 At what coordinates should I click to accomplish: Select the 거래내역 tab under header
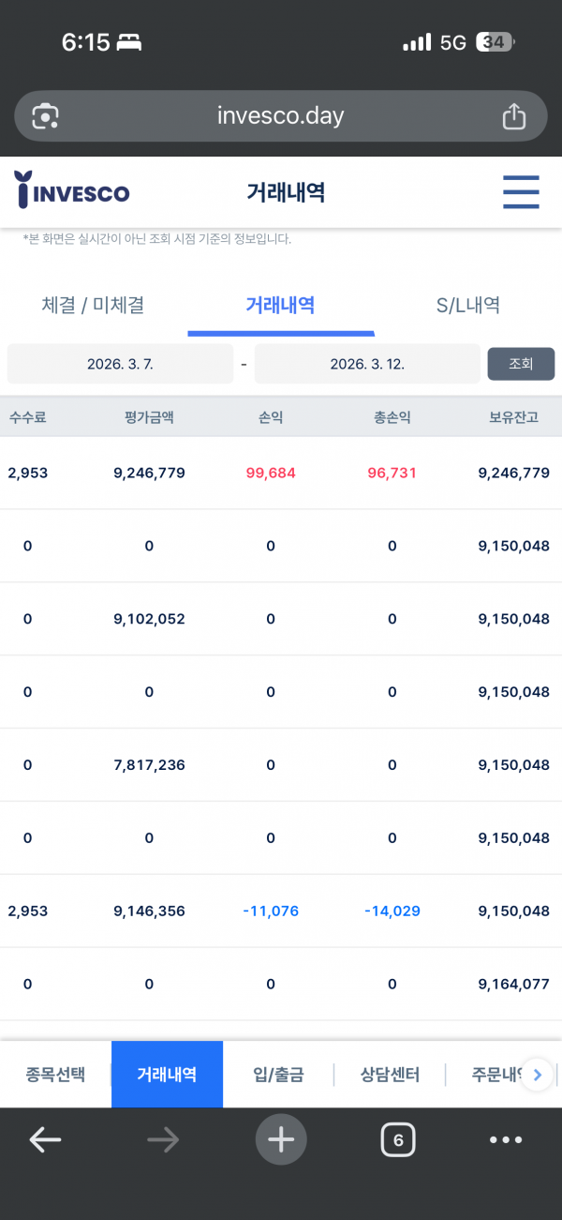coord(280,305)
